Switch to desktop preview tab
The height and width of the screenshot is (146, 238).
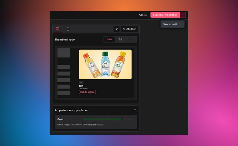click(x=58, y=29)
